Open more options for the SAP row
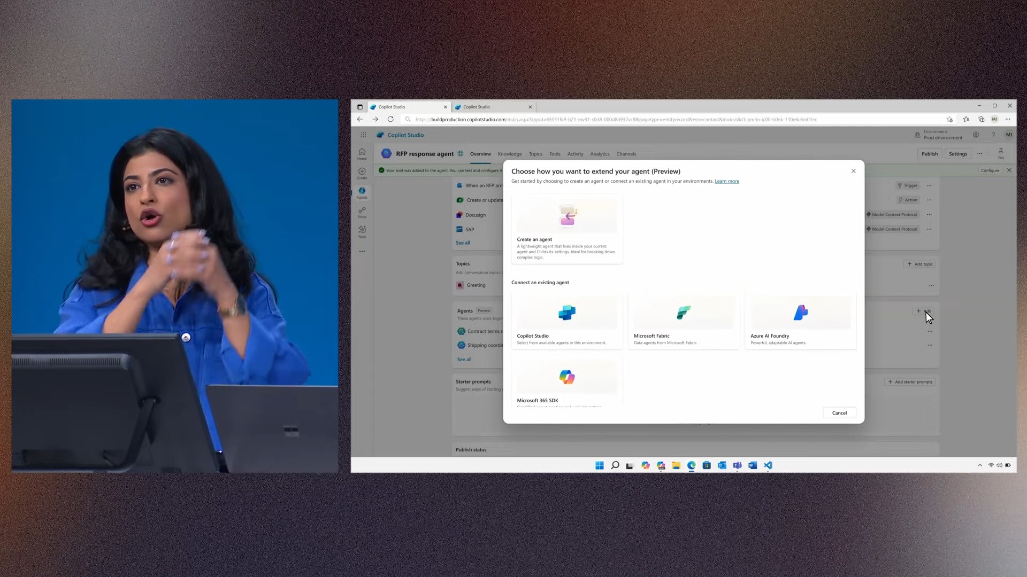Screen dimensions: 1027x577 pos(929,229)
